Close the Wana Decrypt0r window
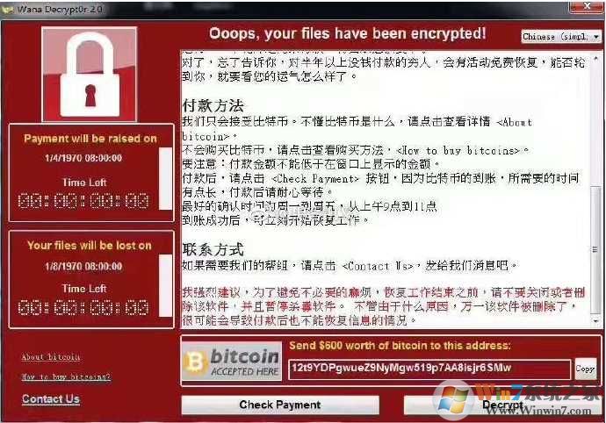This screenshot has height=423, width=606. point(587,6)
